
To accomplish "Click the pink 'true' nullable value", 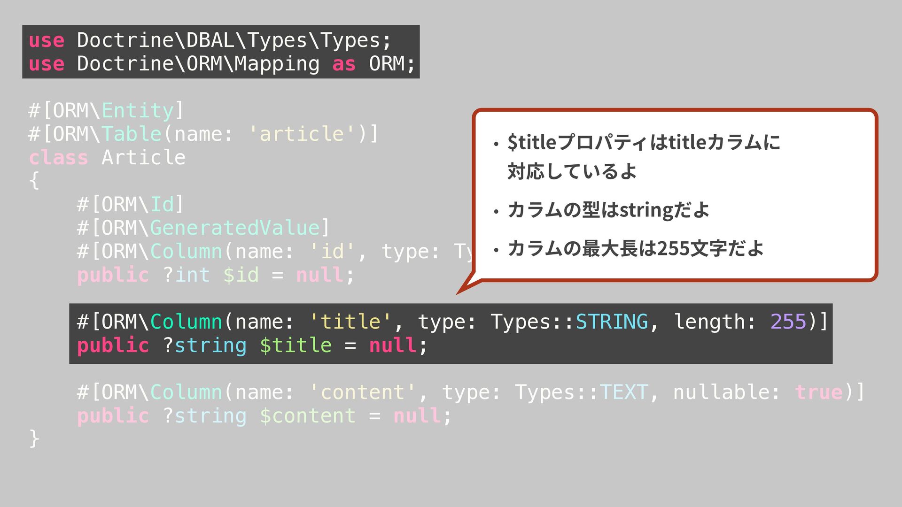I will point(818,392).
